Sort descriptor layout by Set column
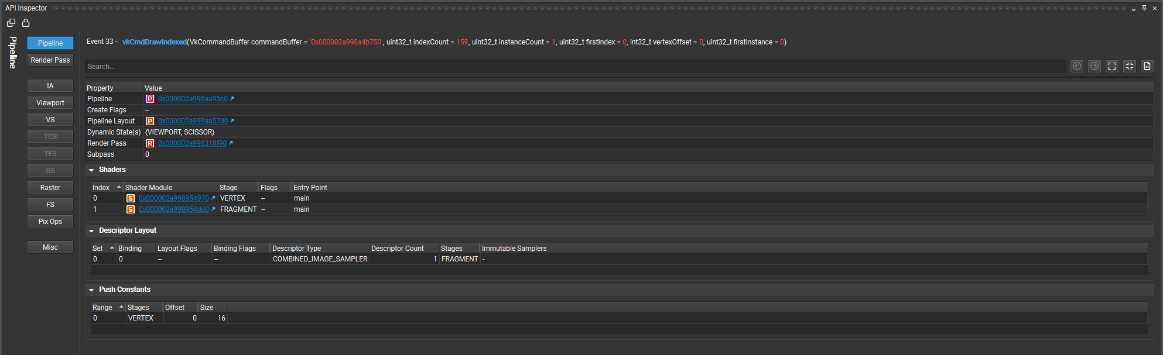This screenshot has width=1163, height=355. (103, 249)
